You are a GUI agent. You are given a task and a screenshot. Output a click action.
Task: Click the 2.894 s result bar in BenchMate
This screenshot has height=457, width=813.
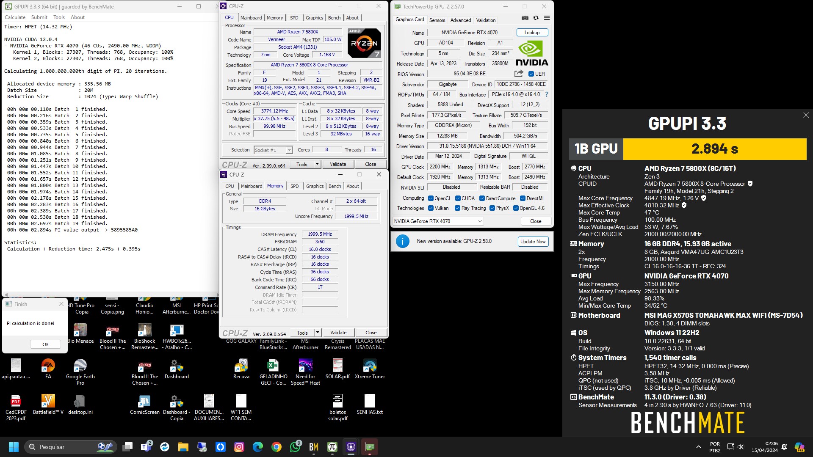click(x=715, y=149)
